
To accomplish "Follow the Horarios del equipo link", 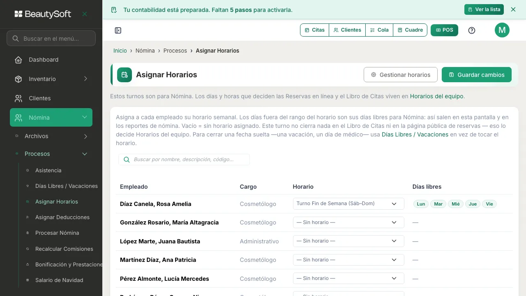I will pyautogui.click(x=437, y=96).
